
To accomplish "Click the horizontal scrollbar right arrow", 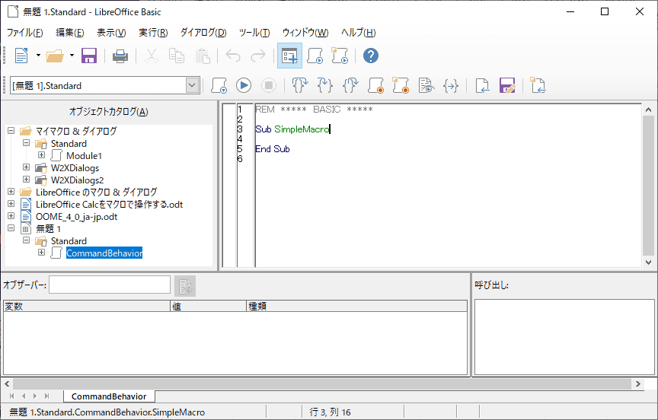I will pos(638,383).
